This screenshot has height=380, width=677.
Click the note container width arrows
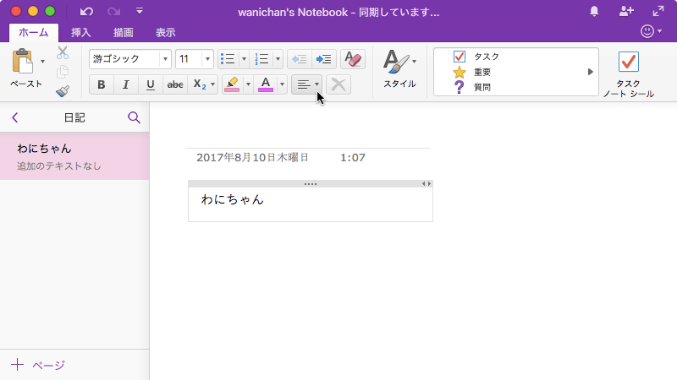(427, 183)
